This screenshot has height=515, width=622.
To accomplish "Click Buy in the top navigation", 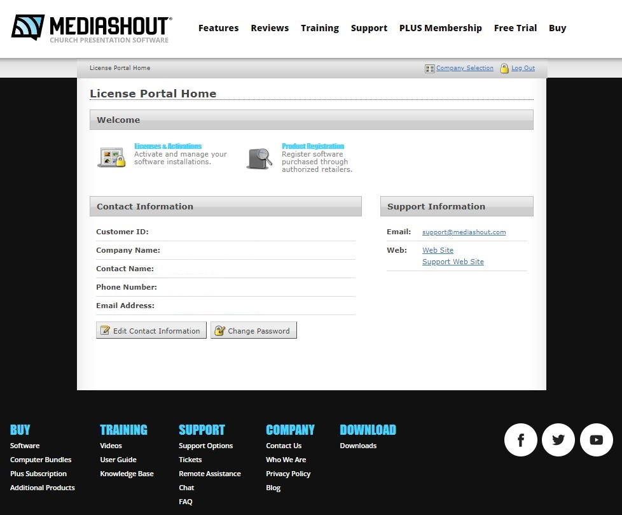I will click(557, 28).
